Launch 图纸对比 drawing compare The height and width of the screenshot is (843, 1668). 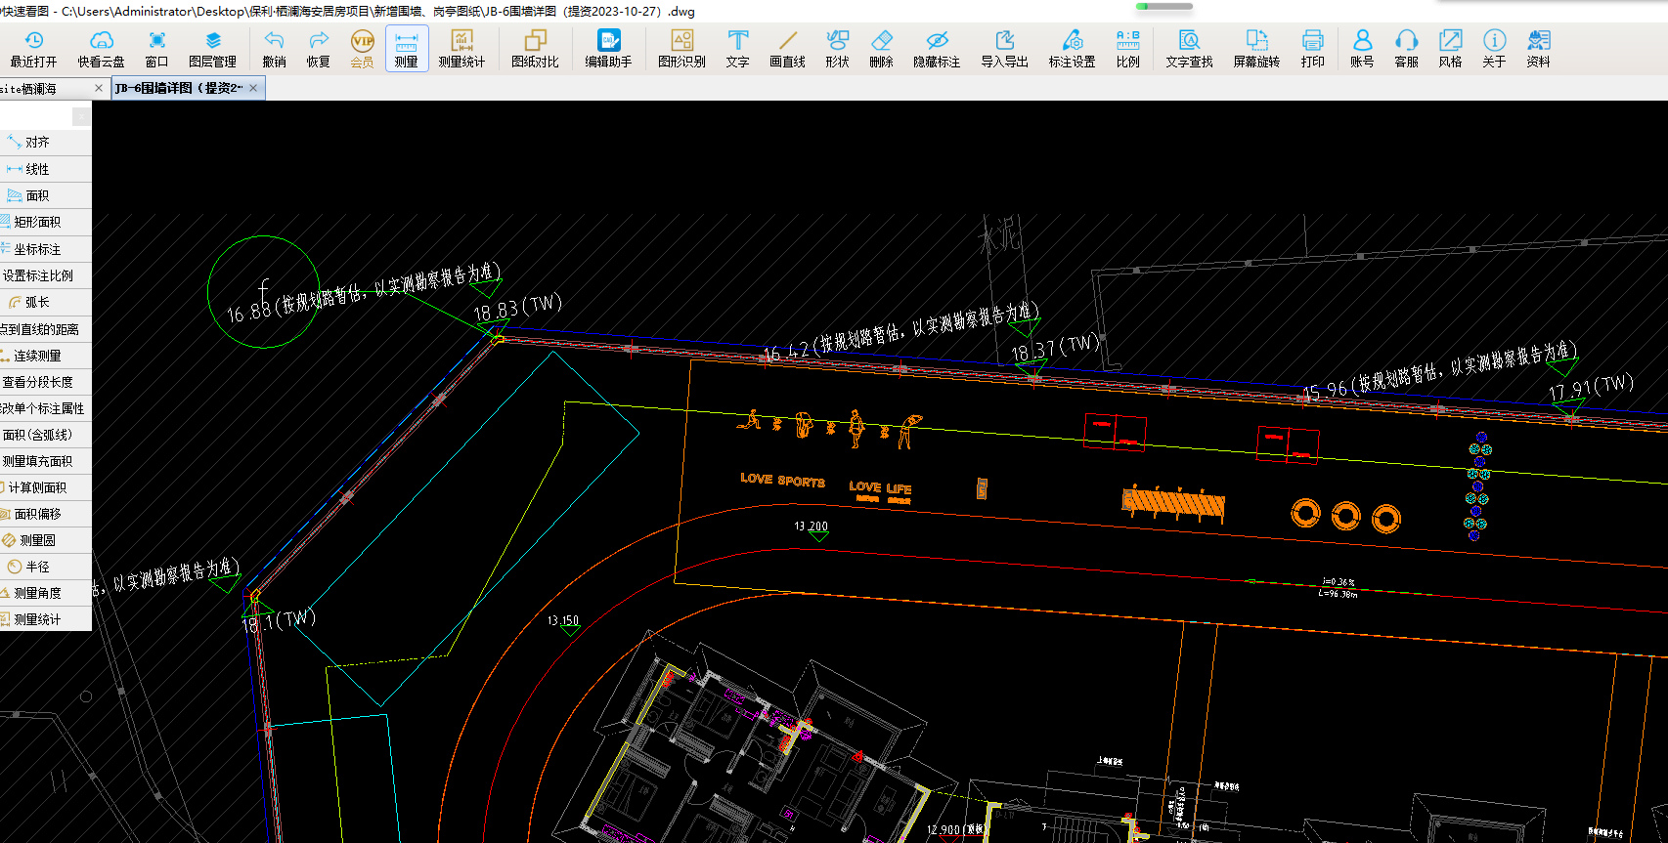click(x=535, y=49)
